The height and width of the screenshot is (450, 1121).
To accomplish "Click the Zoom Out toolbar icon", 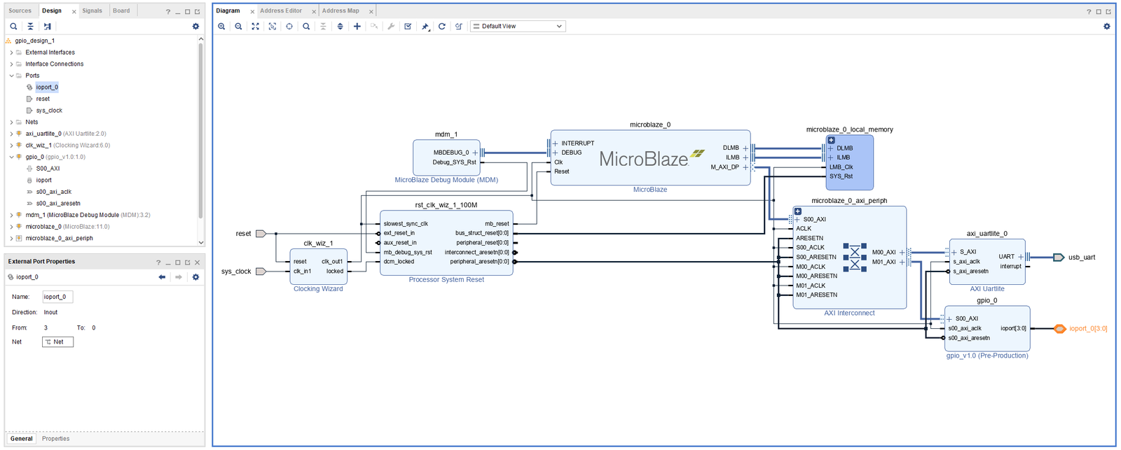I will pos(238,27).
